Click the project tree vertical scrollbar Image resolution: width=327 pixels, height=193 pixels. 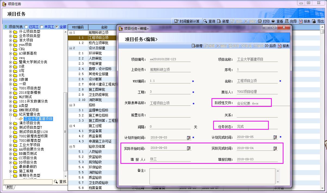(65, 109)
